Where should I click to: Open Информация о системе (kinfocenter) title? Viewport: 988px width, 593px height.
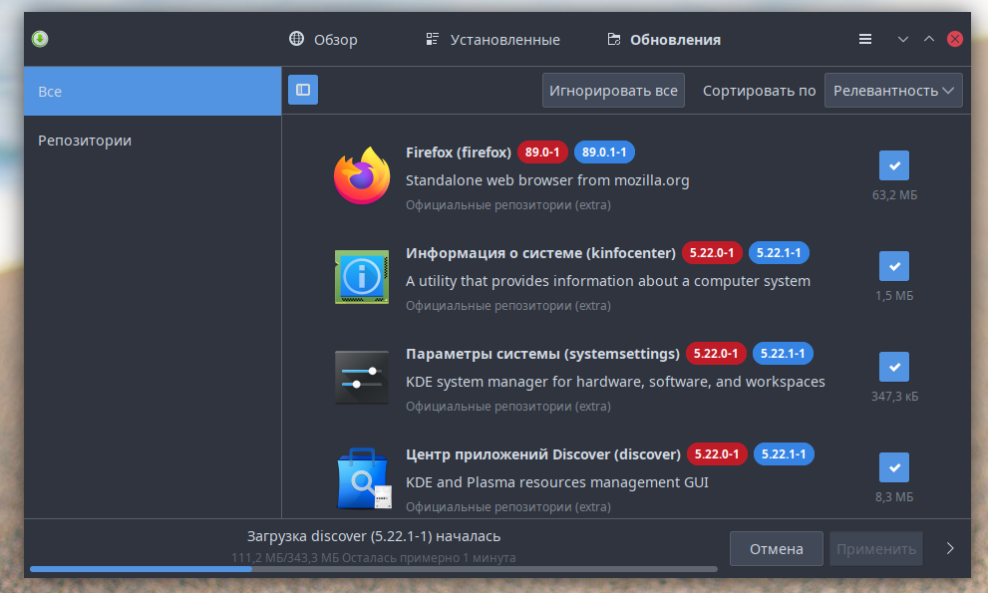coord(540,253)
